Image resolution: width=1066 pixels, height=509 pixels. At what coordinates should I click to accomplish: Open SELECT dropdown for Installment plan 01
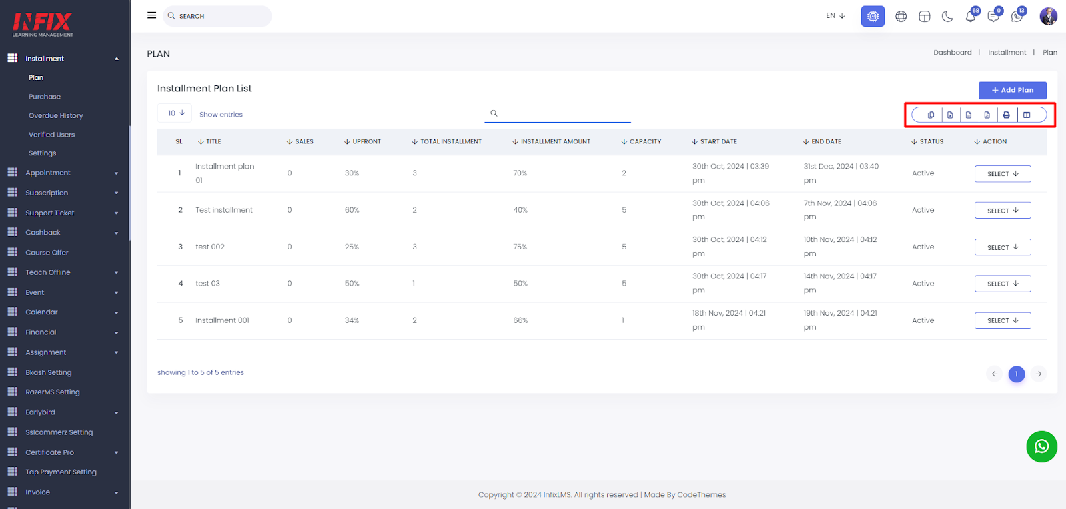coord(1003,173)
